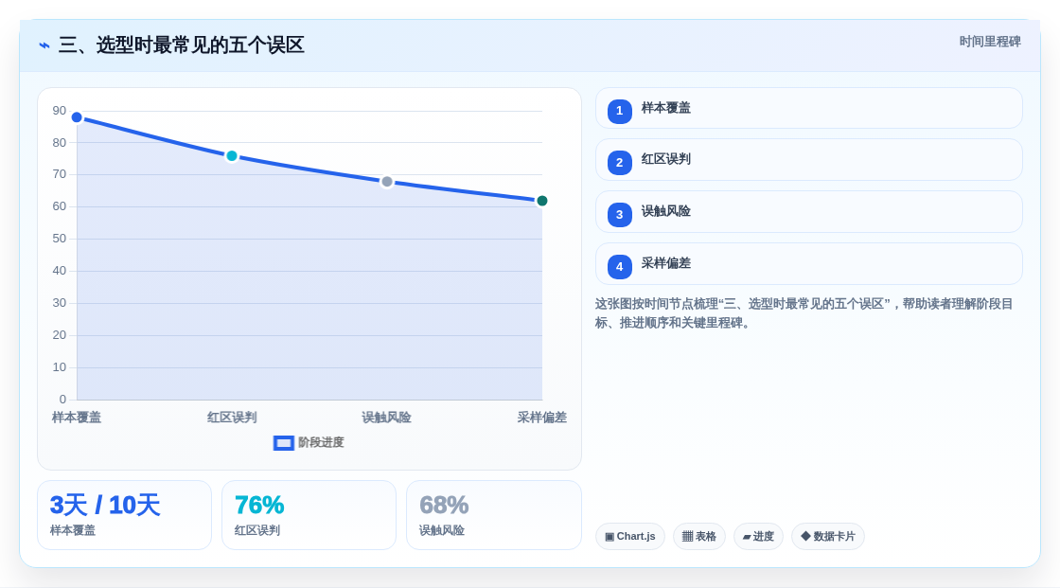Click the number 3 badge for 误触风险
The width and height of the screenshot is (1060, 588).
pyautogui.click(x=619, y=215)
